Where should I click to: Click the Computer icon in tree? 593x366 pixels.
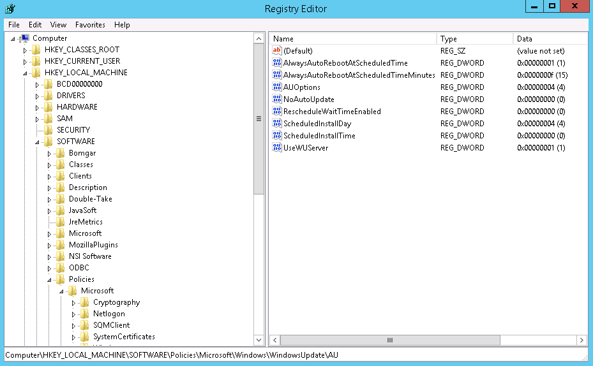[25, 38]
